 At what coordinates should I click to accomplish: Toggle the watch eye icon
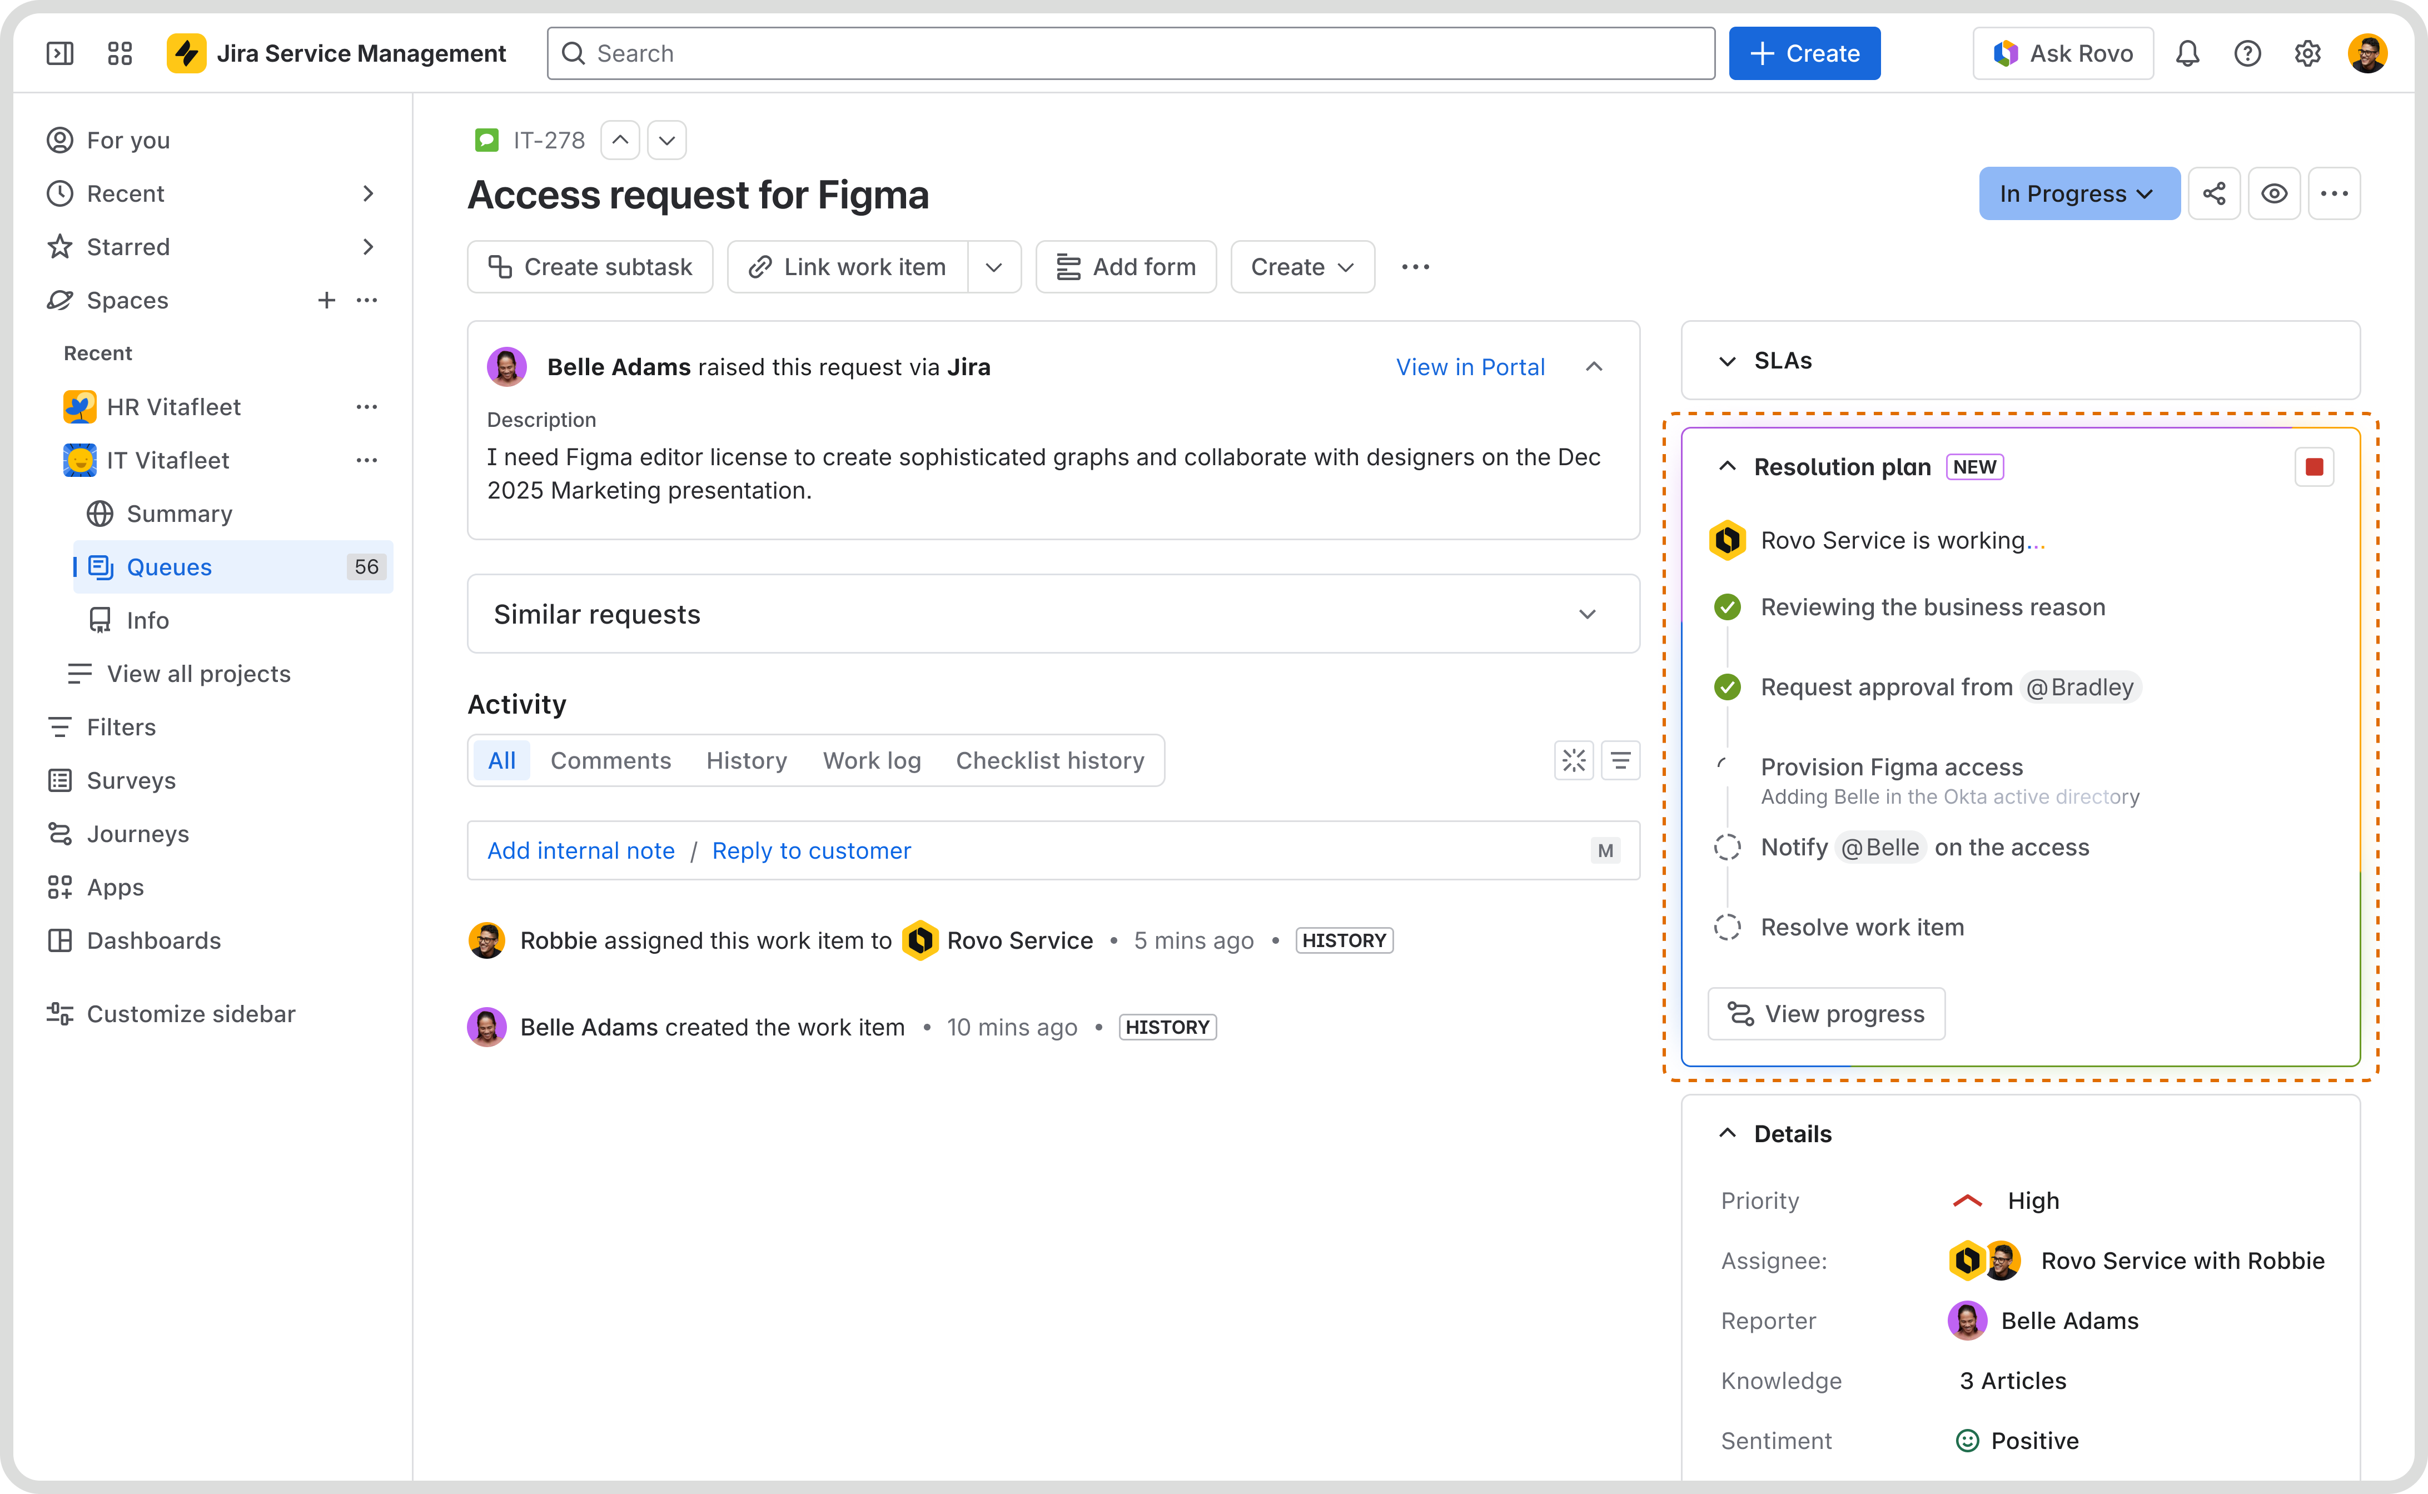click(x=2275, y=193)
